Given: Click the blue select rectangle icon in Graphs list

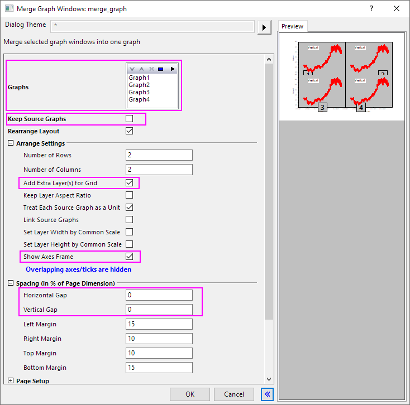Looking at the screenshot, I should [161, 69].
